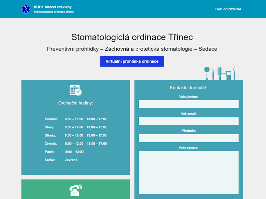266x199 pixels.
Task: Click the Váš email: field label
Action: [x=189, y=114]
